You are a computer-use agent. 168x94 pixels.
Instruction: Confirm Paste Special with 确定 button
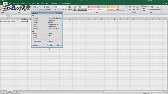pos(51,45)
